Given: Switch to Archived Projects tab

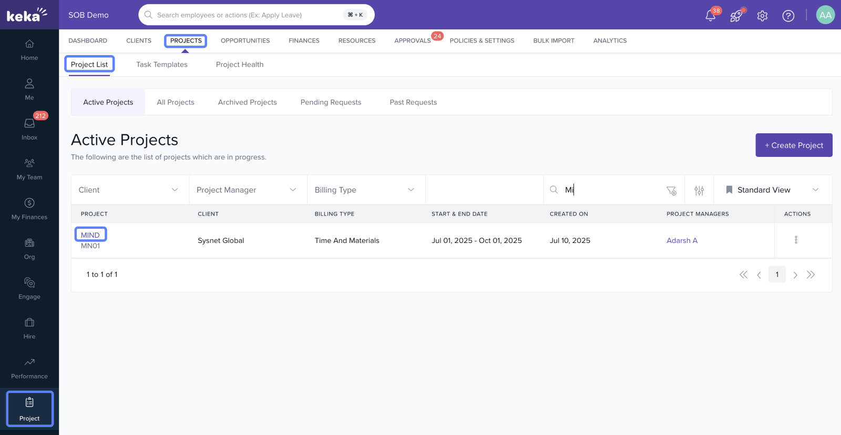Looking at the screenshot, I should [x=247, y=102].
